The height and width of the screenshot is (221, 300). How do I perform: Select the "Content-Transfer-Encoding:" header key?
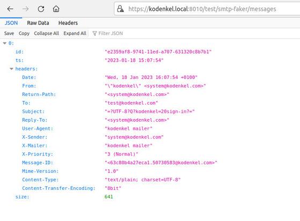tap(58, 188)
